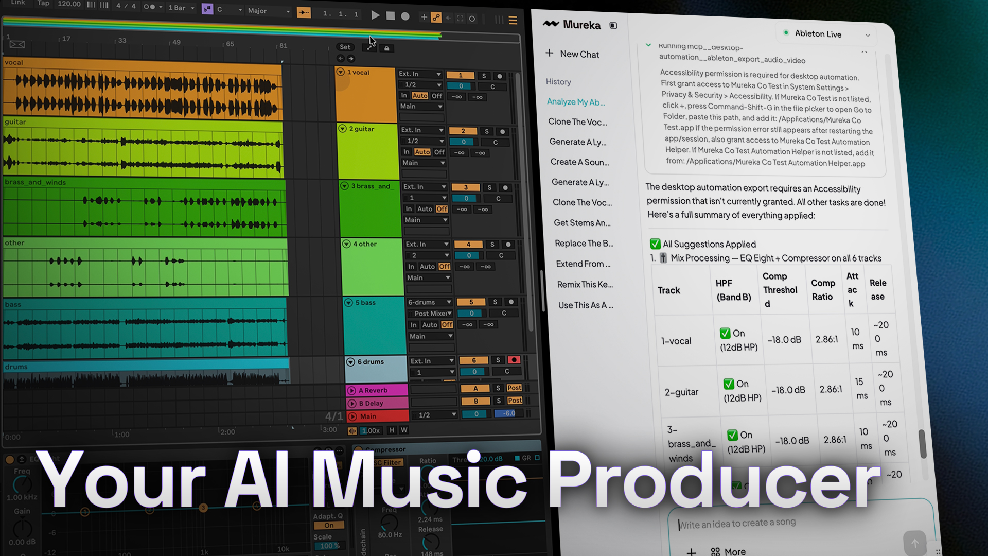Viewport: 988px width, 556px height.
Task: Open the Remix This Ke... chat history
Action: 585,285
